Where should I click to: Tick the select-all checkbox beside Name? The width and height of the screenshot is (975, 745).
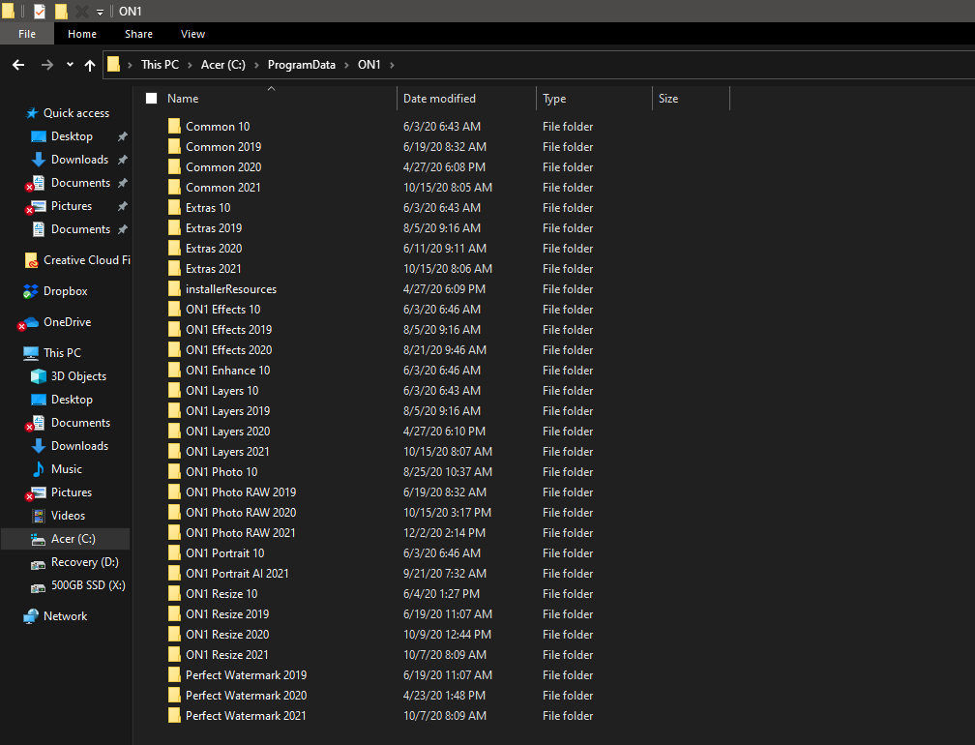pyautogui.click(x=151, y=99)
